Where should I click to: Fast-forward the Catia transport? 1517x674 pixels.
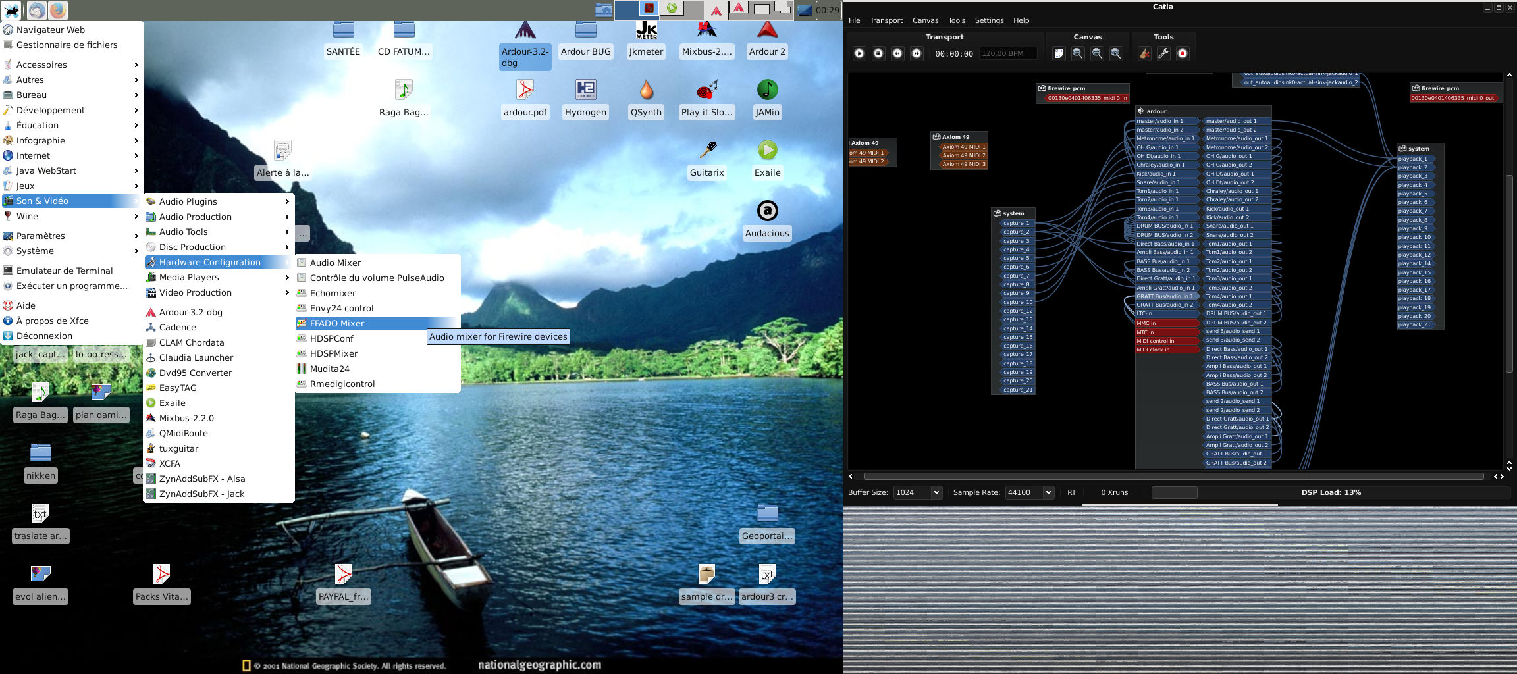click(917, 53)
